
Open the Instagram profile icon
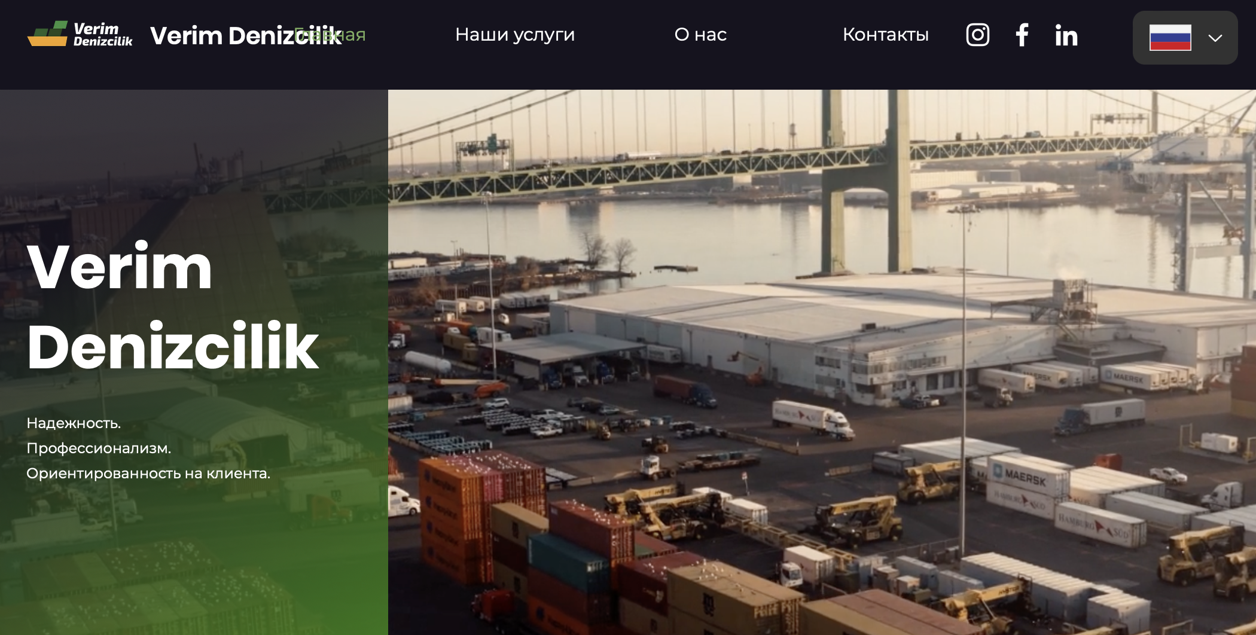[978, 35]
